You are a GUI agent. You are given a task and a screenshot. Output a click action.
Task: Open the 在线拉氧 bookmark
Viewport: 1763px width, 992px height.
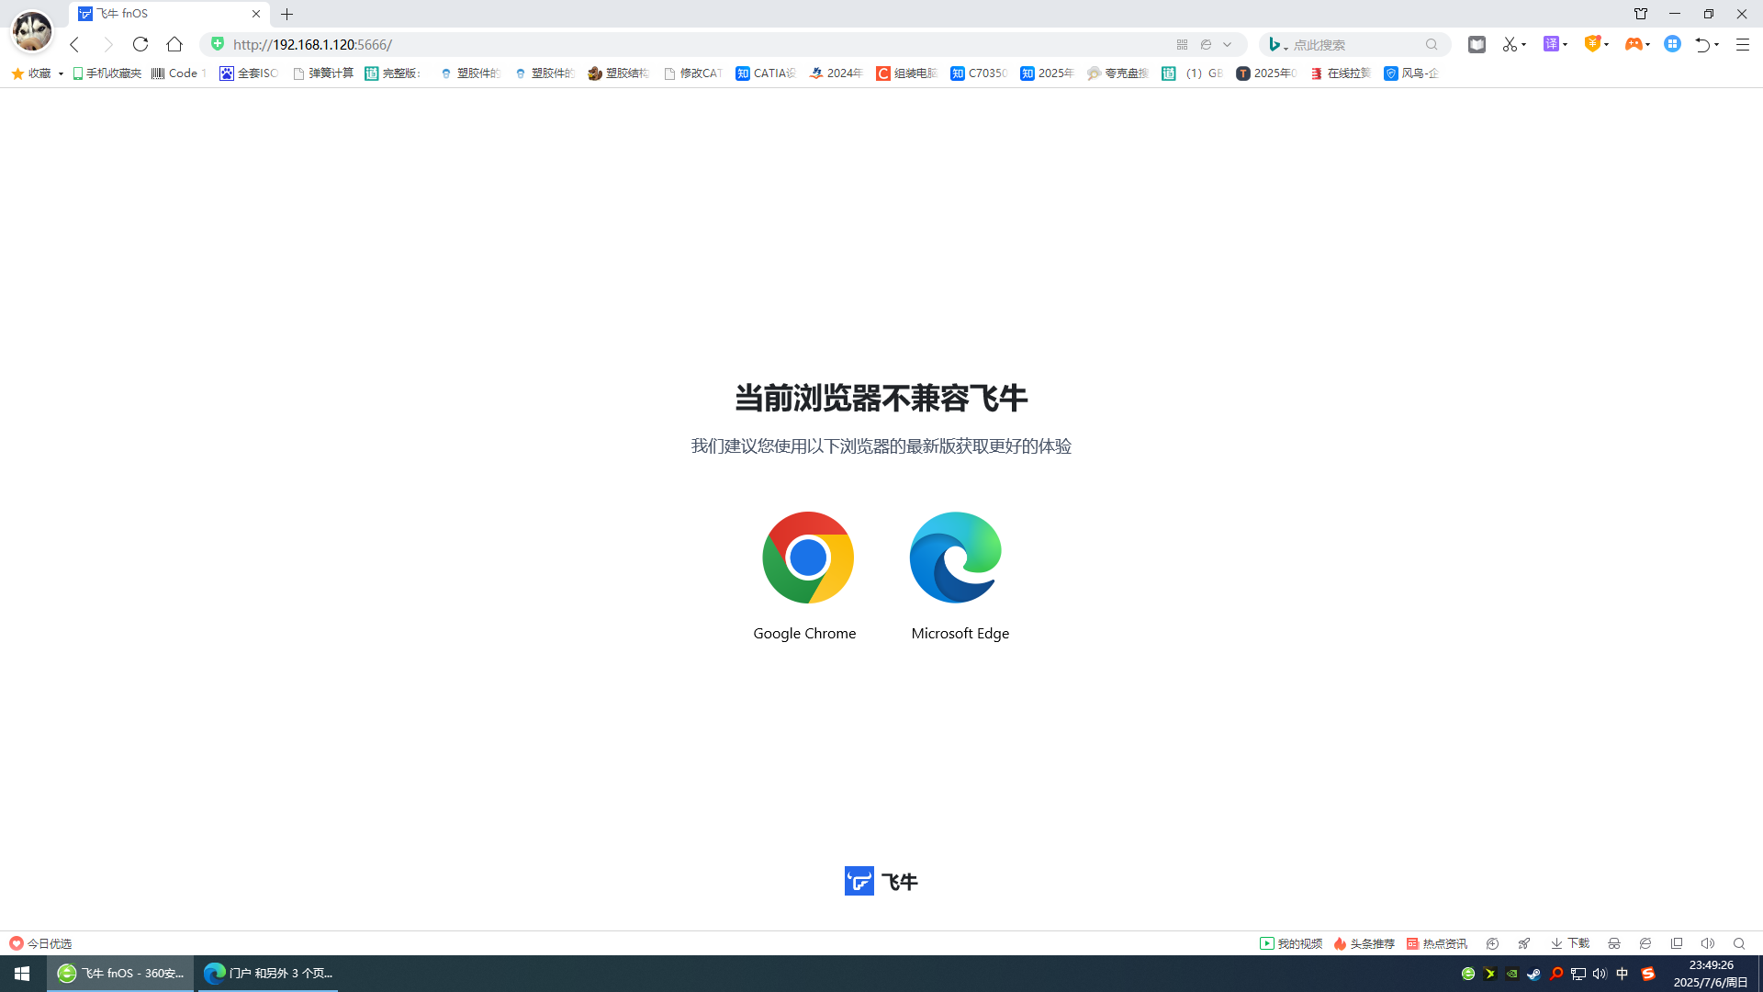tap(1340, 73)
